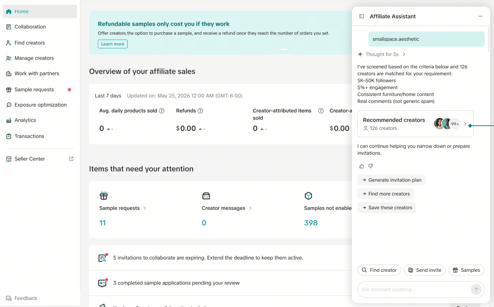Image resolution: width=494 pixels, height=307 pixels.
Task: Expand Sample requests attention item
Action: pyautogui.click(x=145, y=208)
